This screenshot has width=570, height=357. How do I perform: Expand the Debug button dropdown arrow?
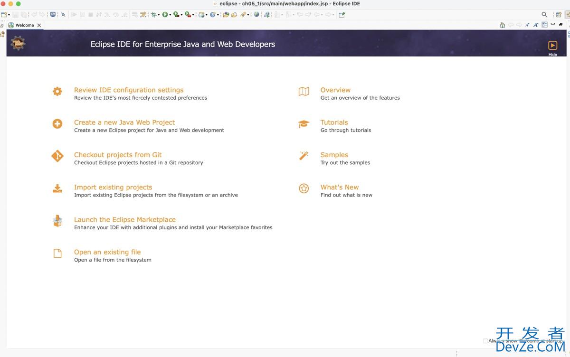click(x=159, y=15)
